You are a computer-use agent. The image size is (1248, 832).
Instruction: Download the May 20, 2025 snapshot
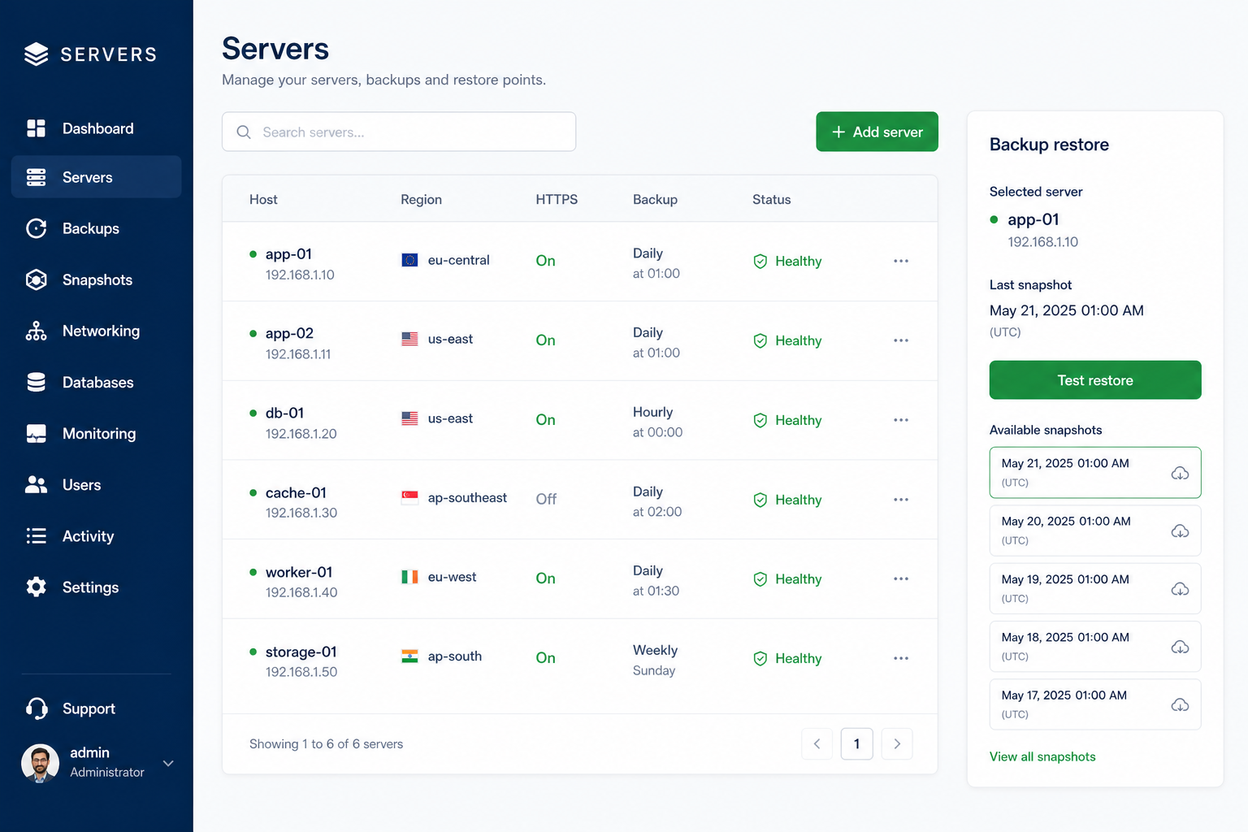[x=1180, y=531]
